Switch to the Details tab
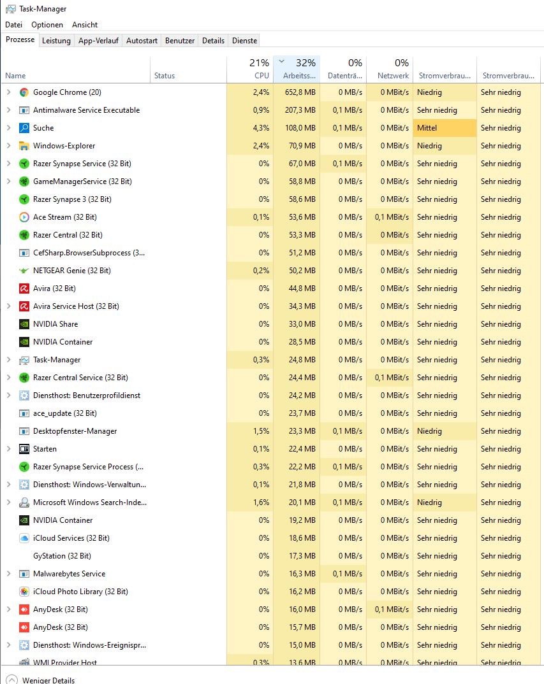This screenshot has height=684, width=544. point(213,41)
